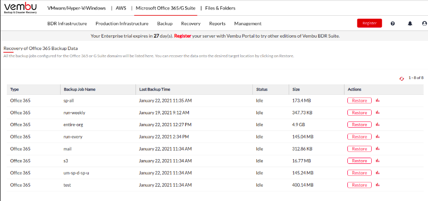Click the '400.14 MB' size value
Image resolution: width=428 pixels, height=201 pixels.
click(x=303, y=185)
